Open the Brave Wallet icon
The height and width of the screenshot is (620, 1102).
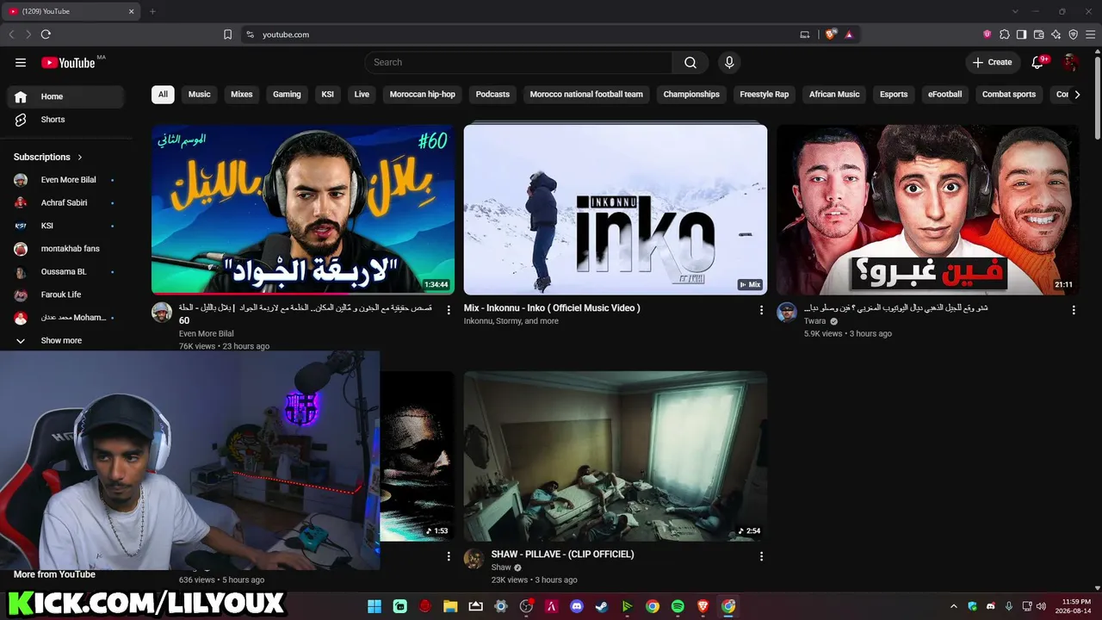[1039, 34]
